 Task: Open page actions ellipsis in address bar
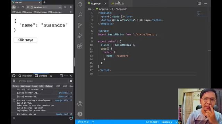[60, 7]
